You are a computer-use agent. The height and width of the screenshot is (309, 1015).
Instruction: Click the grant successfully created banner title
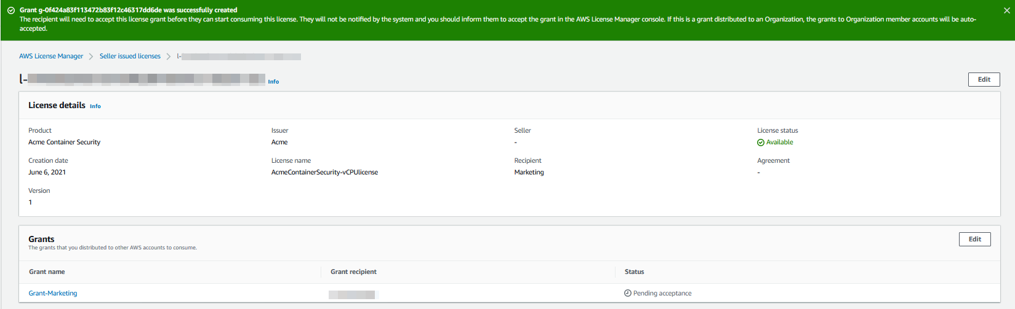click(129, 10)
